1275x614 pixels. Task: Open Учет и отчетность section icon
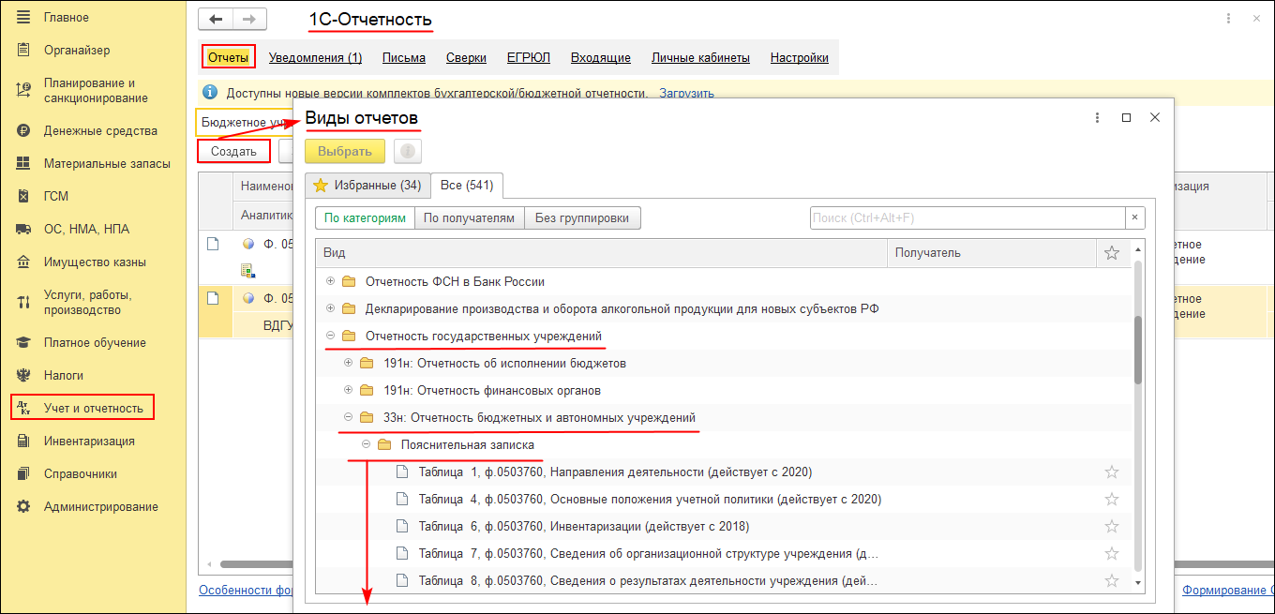(x=23, y=409)
